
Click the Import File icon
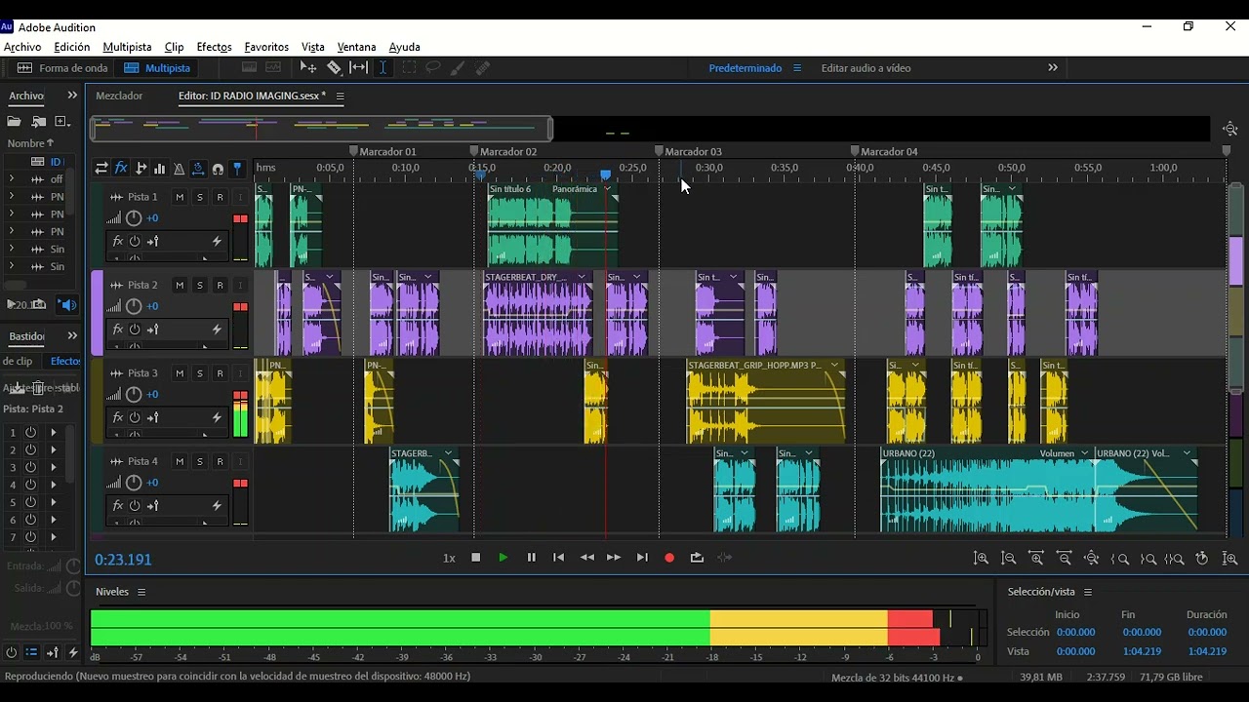coord(39,122)
